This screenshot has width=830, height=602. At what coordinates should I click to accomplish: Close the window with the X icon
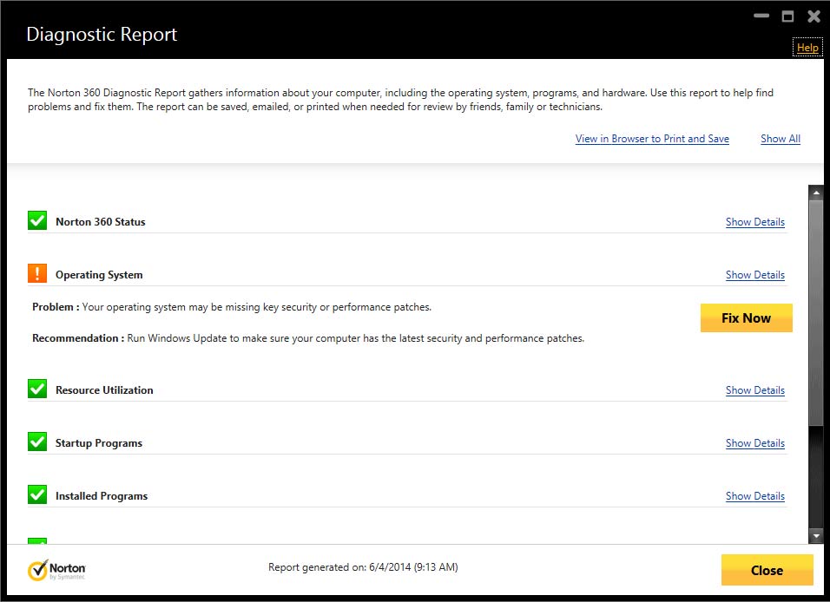tap(814, 16)
